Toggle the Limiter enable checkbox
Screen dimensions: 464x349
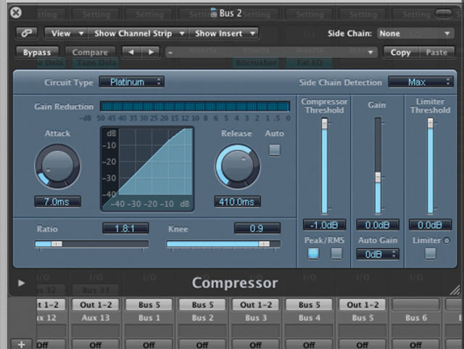430,254
